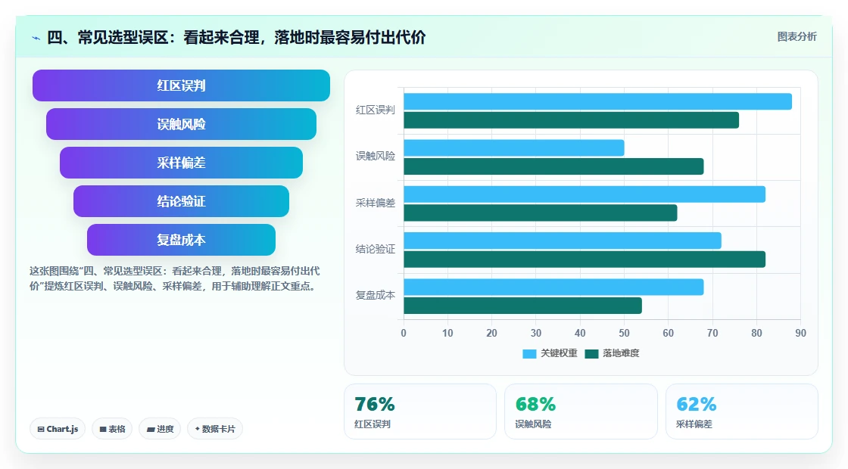Click the x-axis value 50
The image size is (848, 469).
[624, 334]
